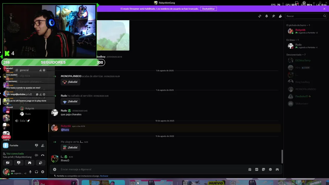
Task: Start an activity with controller button
Action: click(x=30, y=163)
